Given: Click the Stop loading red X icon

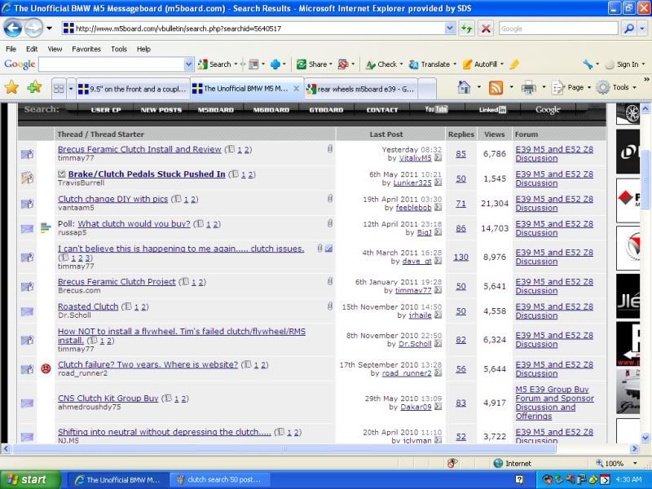Looking at the screenshot, I should [486, 29].
